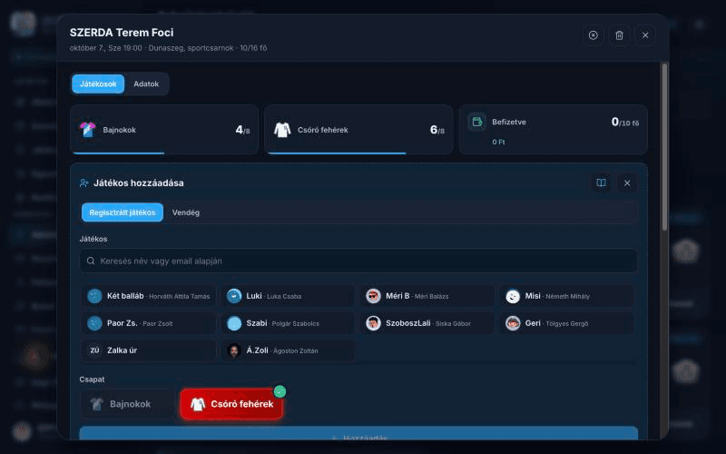
Task: Close the SZERDA Terem Foci dialog
Action: [645, 35]
